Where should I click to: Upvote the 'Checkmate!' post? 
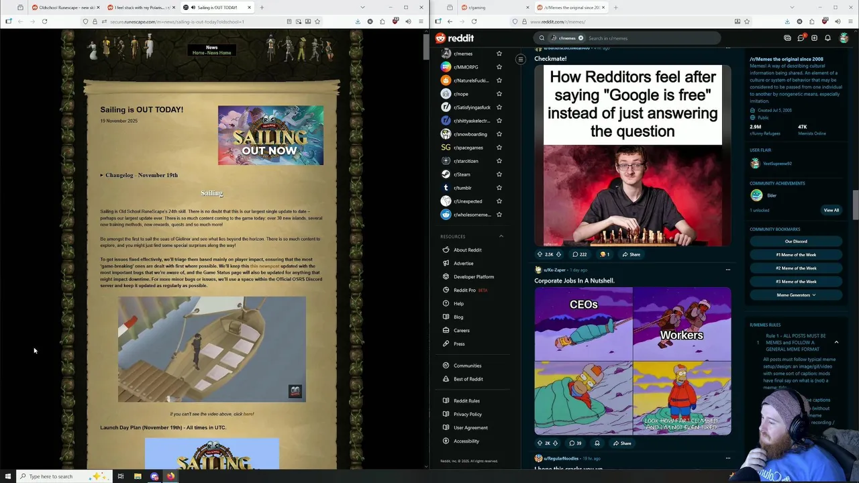(540, 254)
